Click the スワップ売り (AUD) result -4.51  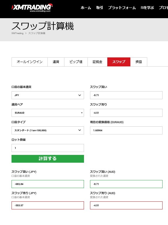click(126, 205)
